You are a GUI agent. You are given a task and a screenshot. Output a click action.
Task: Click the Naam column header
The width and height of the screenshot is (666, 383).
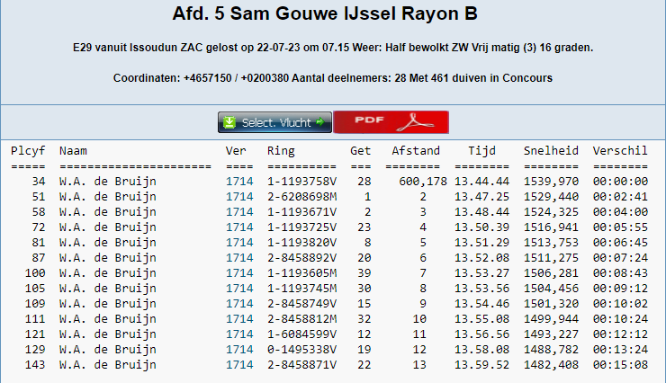coord(73,151)
